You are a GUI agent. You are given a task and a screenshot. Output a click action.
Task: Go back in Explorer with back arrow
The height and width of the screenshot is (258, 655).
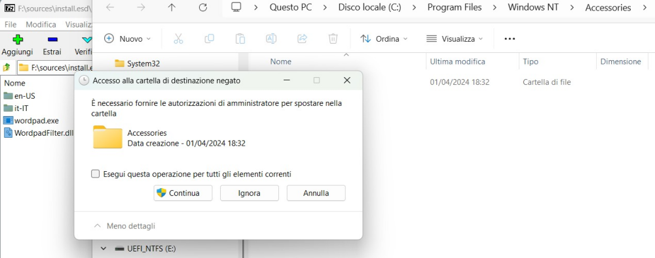(110, 7)
